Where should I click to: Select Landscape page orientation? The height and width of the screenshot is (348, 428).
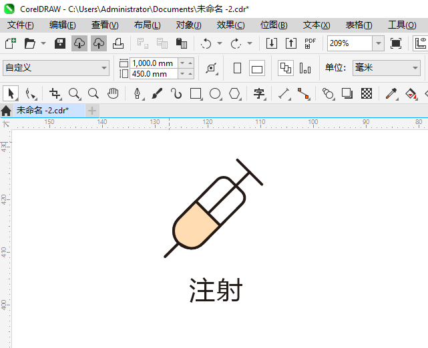257,68
